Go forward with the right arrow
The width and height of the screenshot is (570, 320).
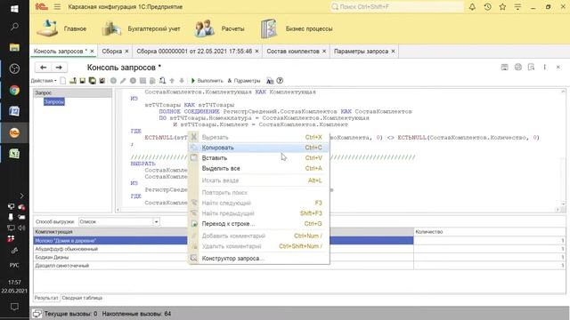[x=59, y=68]
